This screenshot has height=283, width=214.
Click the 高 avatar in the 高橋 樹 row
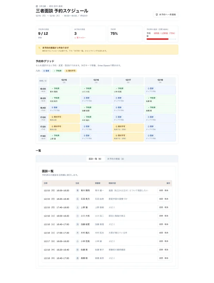coord(77,258)
